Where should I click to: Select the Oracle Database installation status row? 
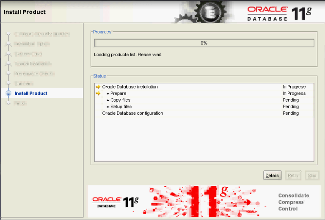click(204, 87)
